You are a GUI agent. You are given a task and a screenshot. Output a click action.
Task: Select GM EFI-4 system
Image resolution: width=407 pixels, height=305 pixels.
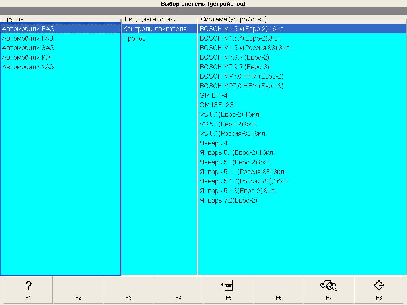coord(302,95)
